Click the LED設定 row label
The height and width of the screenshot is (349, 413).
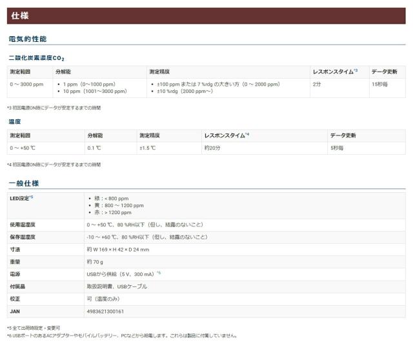click(19, 199)
